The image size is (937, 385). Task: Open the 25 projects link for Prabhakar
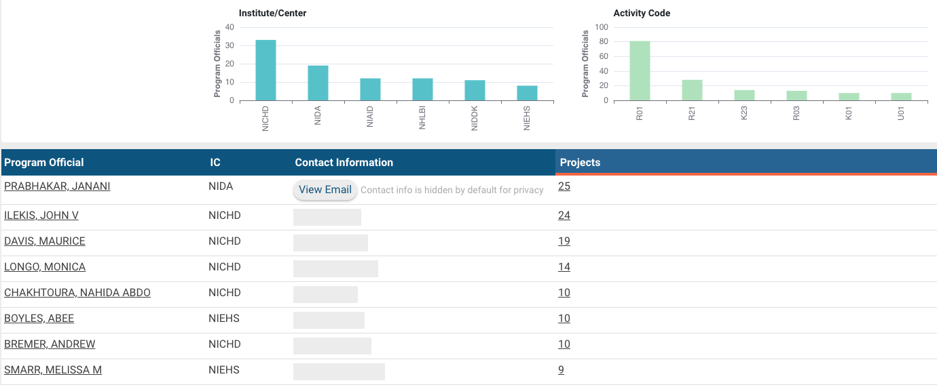564,186
